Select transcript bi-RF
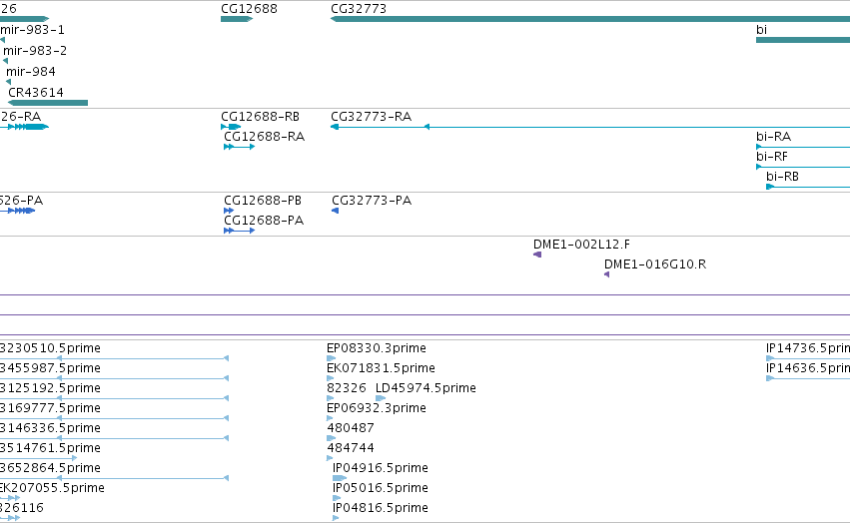 [x=803, y=167]
